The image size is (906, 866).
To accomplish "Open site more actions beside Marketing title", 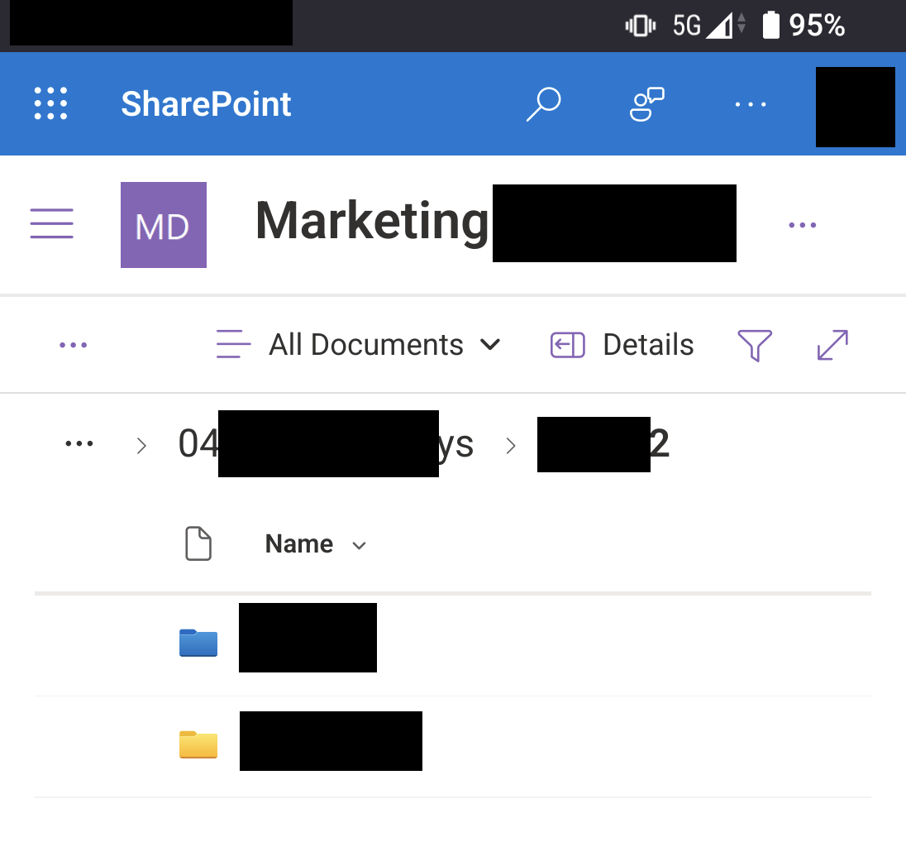I will coord(802,225).
